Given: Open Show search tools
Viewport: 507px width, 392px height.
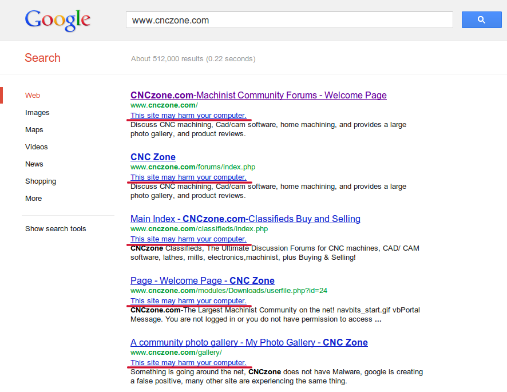Looking at the screenshot, I should [56, 229].
